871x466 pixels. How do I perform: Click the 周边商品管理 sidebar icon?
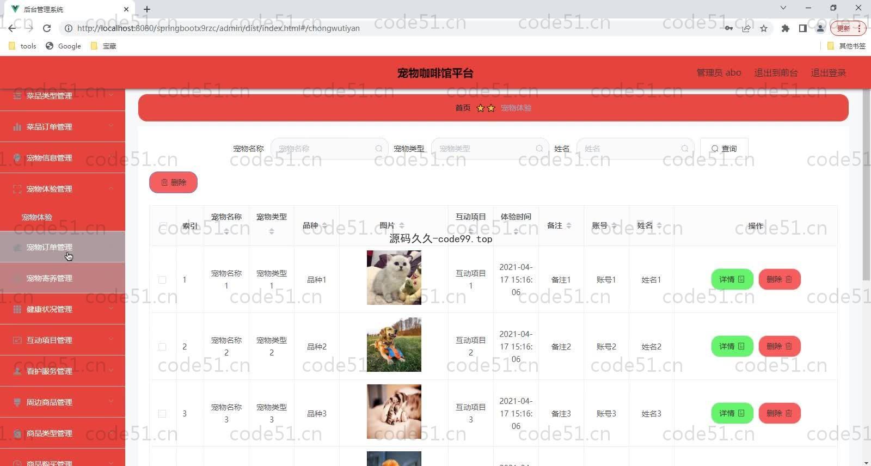coord(17,402)
